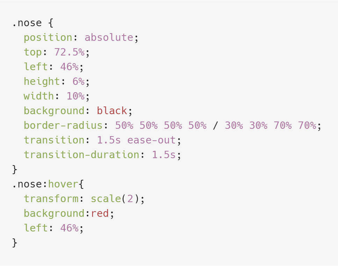The height and width of the screenshot is (266, 338).
Task: Click the last 70% border-radius value
Action: 307,125
